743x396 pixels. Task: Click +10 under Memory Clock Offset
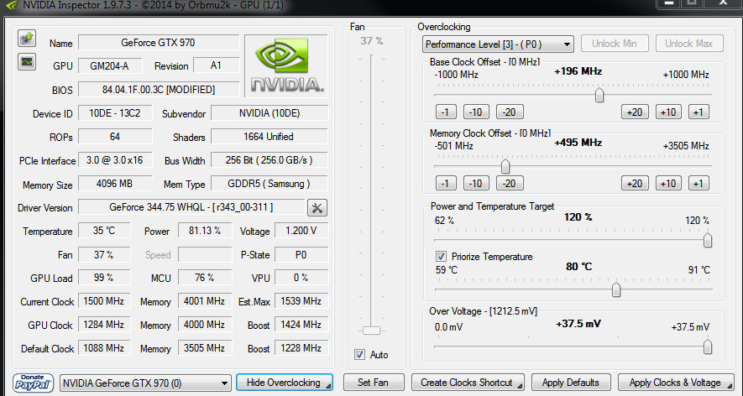click(x=668, y=183)
